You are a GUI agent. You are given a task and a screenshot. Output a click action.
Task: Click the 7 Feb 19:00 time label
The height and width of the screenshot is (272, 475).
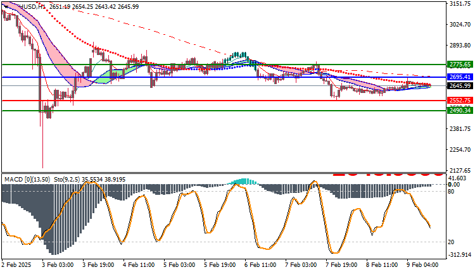tap(342, 265)
